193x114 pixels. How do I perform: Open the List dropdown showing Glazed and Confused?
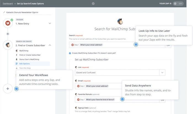point(120,72)
